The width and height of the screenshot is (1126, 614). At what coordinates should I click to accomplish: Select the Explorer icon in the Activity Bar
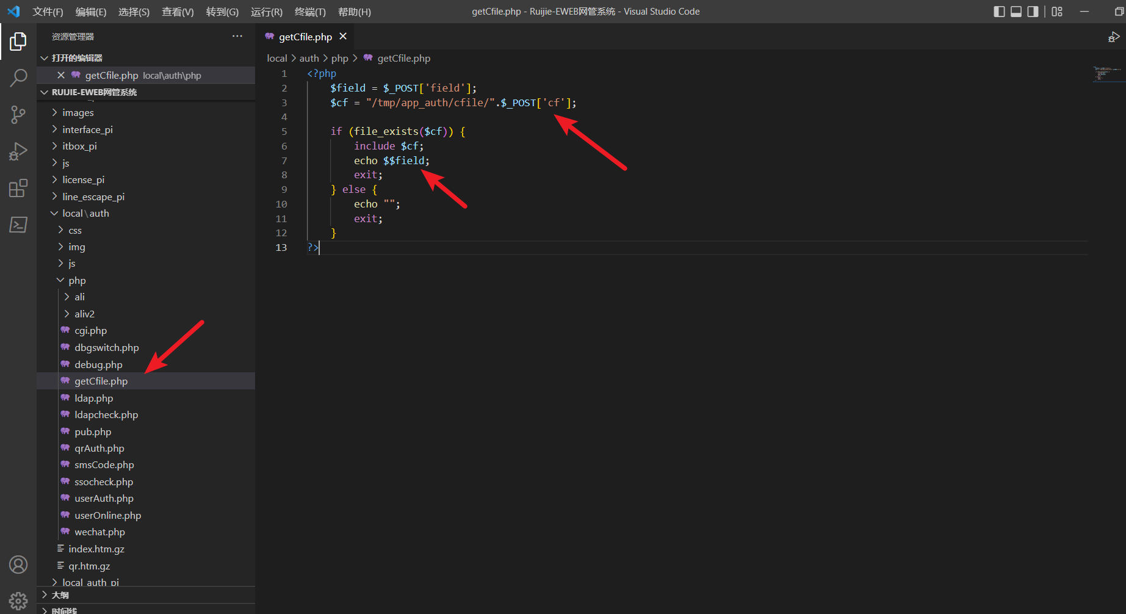(x=18, y=42)
